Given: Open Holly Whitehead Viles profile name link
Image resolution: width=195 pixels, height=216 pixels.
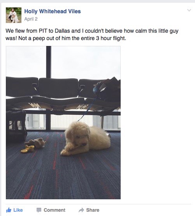Looking at the screenshot, I should (53, 11).
